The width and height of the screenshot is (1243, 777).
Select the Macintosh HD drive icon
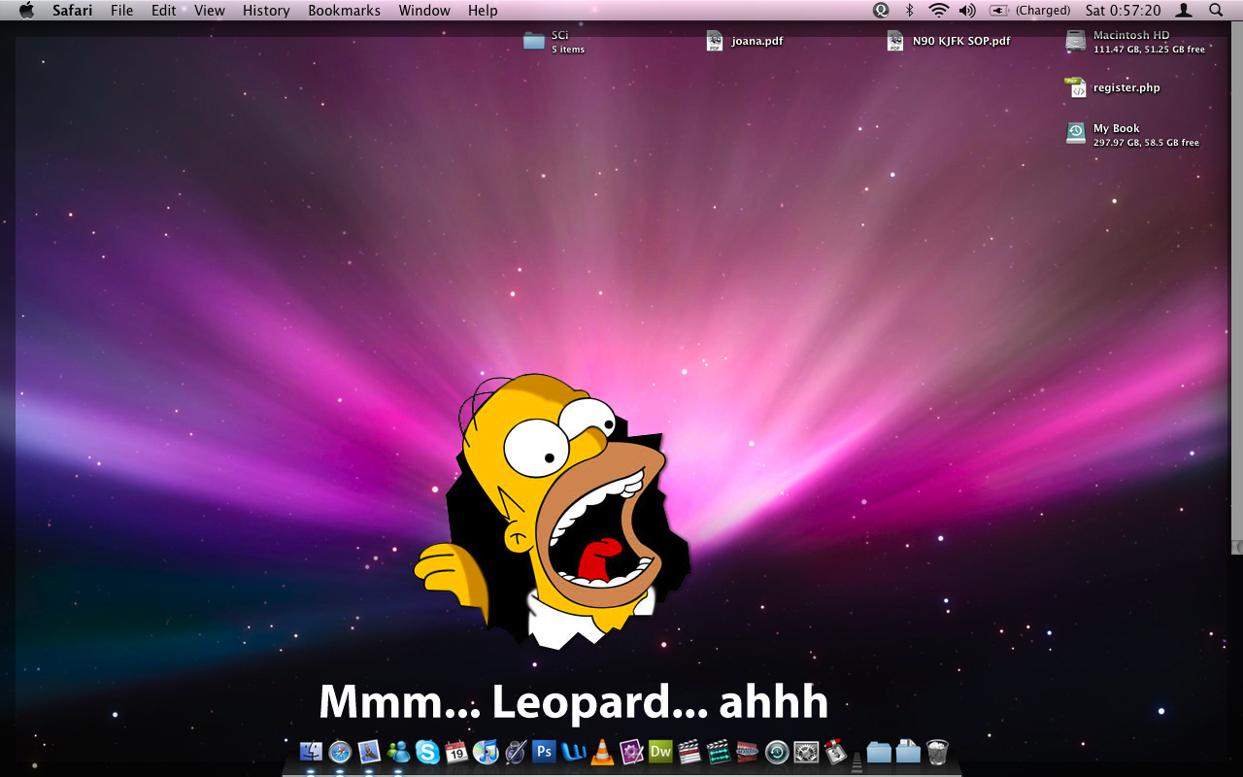pyautogui.click(x=1076, y=41)
